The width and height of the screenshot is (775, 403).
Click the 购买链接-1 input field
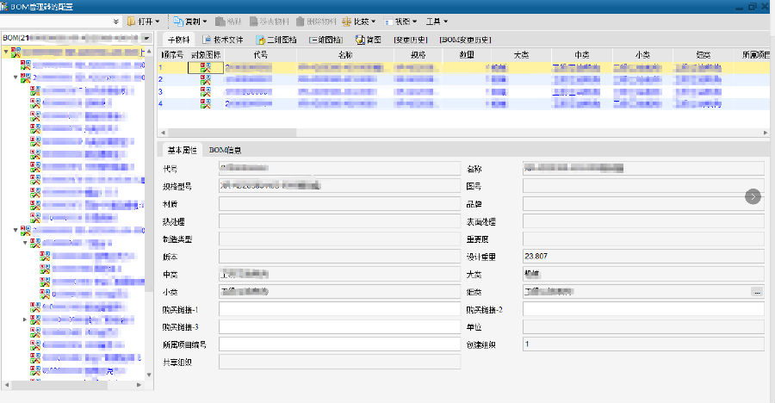pyautogui.click(x=336, y=309)
